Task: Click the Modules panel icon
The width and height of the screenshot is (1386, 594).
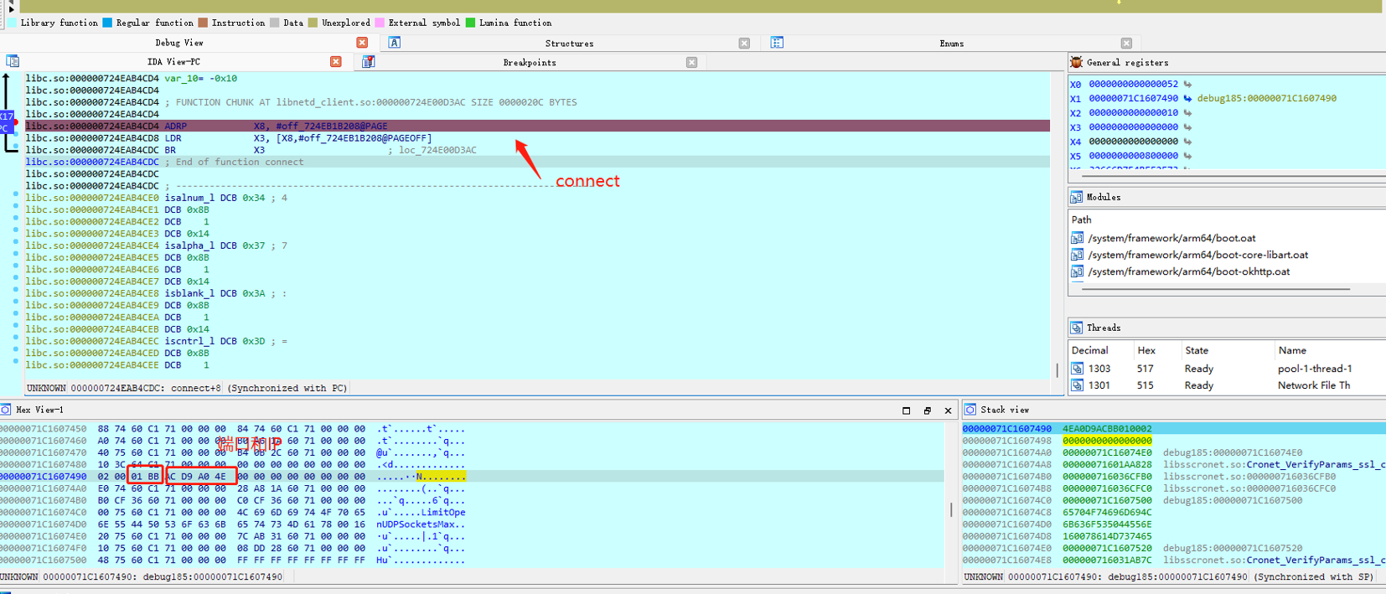Action: (1077, 197)
